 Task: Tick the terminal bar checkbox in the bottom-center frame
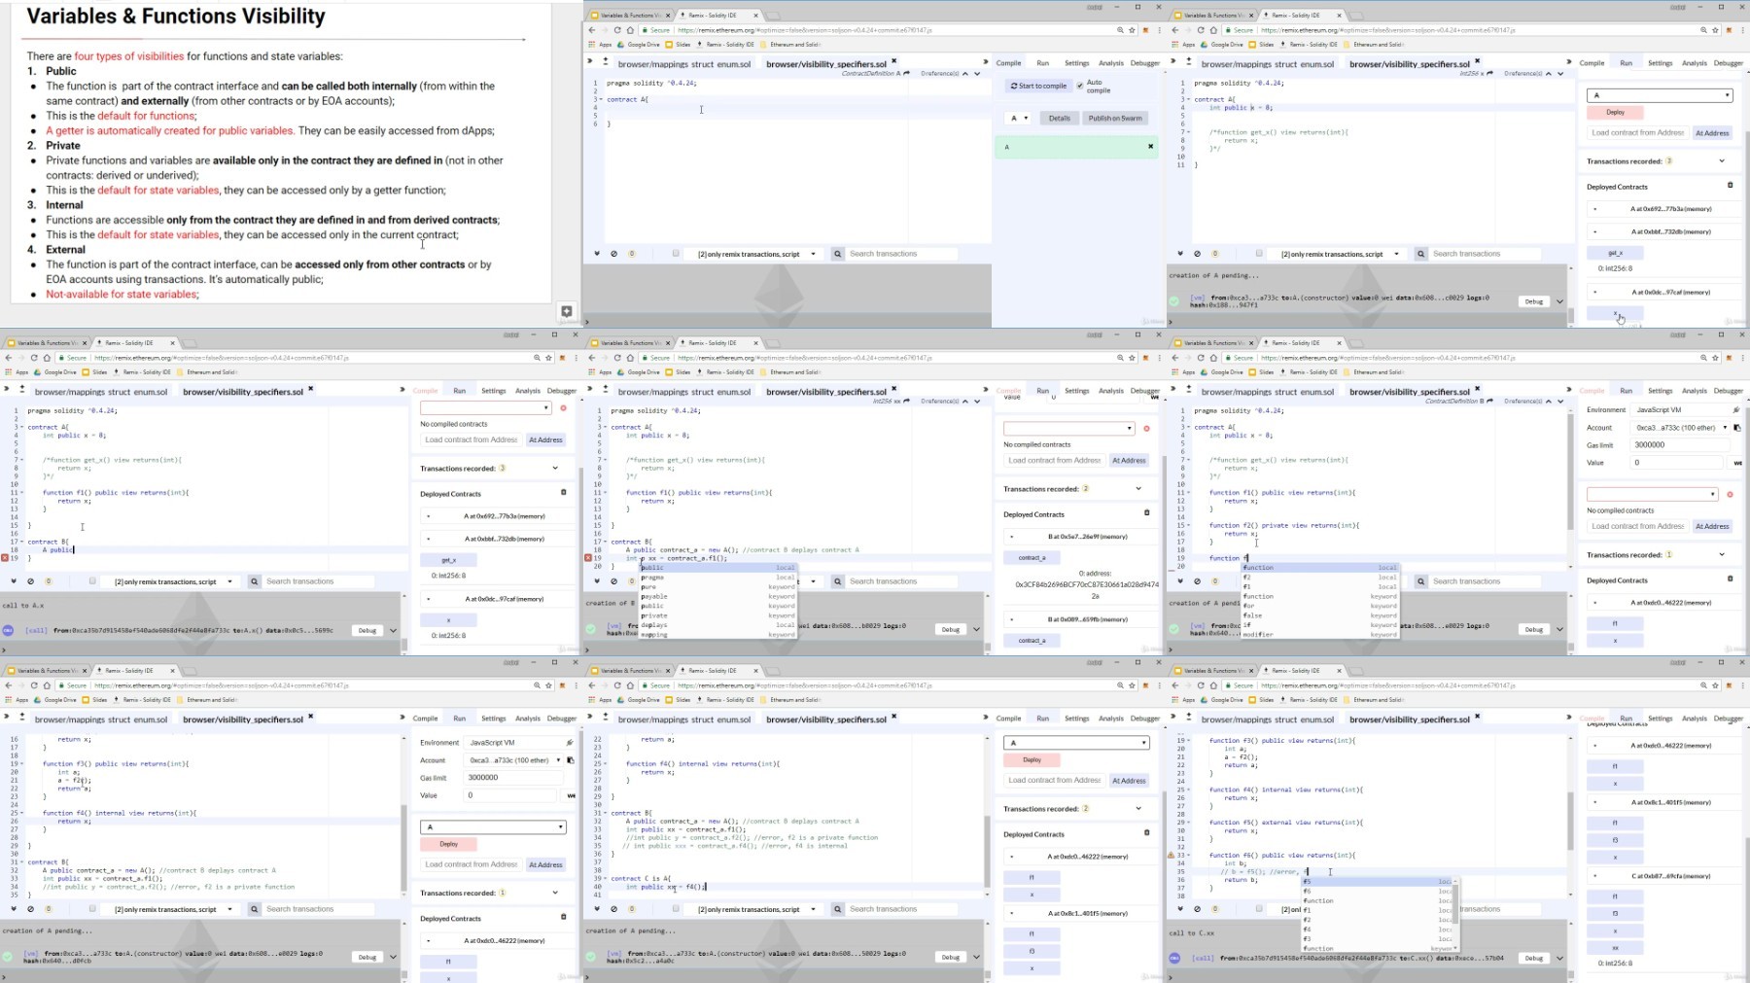click(x=676, y=909)
